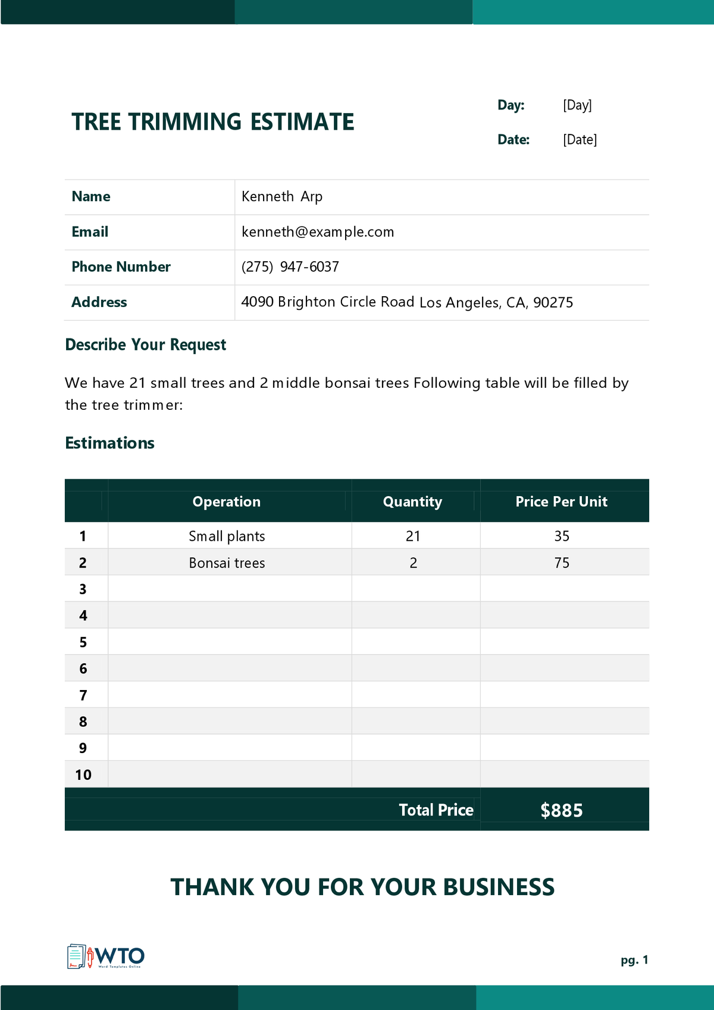Click the Quantity column header
The width and height of the screenshot is (714, 1010).
tap(413, 501)
